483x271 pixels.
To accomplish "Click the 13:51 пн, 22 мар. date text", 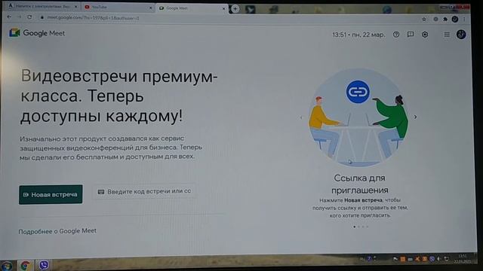I will tap(358, 35).
